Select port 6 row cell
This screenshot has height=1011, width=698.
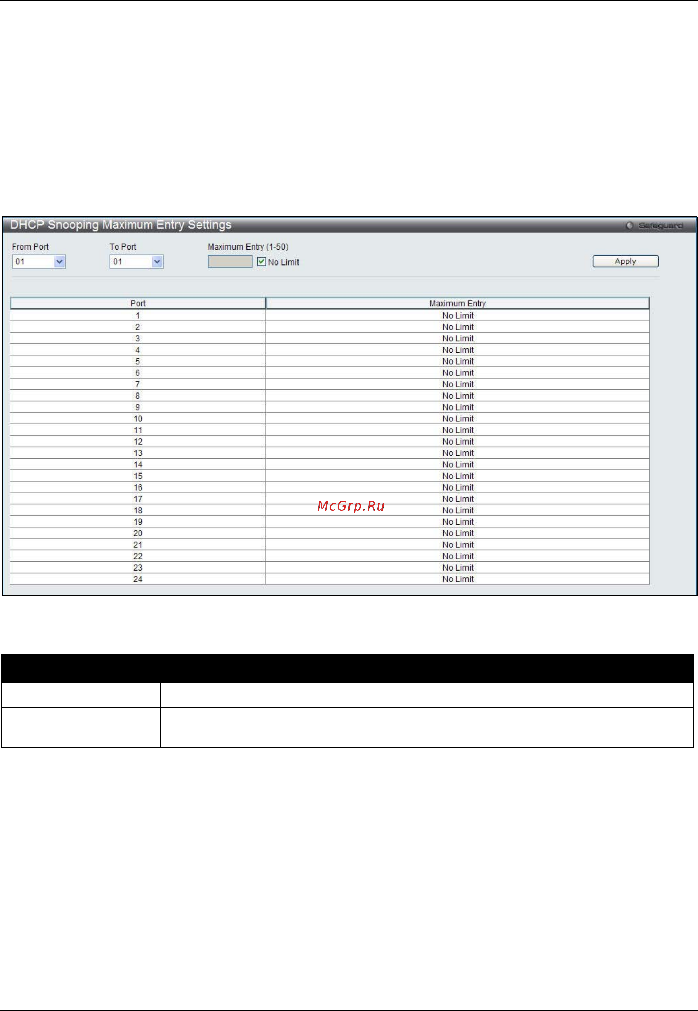(138, 373)
